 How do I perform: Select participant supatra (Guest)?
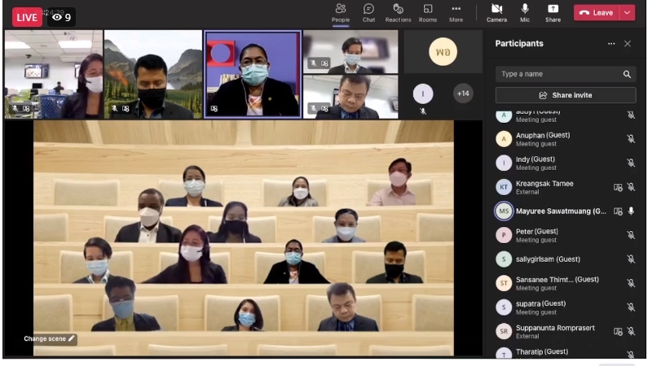pyautogui.click(x=566, y=307)
